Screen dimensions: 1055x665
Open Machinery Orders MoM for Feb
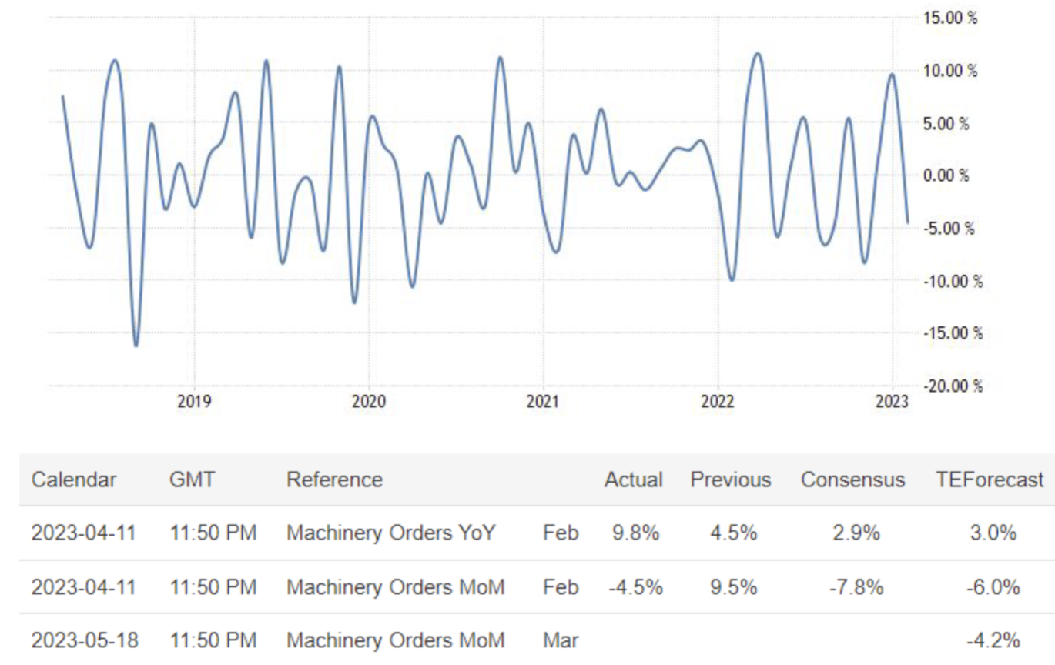[x=396, y=586]
